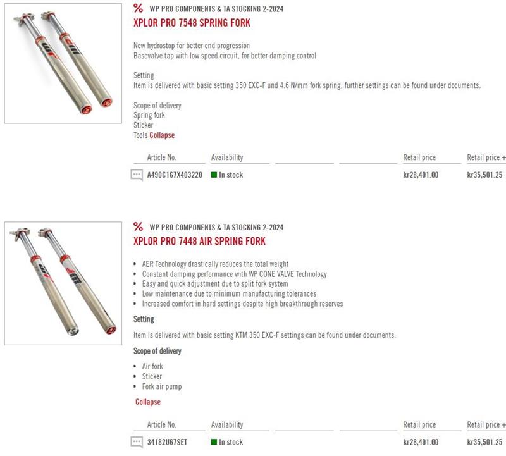Click the percent icon above XPLOR PRO 7448

coord(139,227)
